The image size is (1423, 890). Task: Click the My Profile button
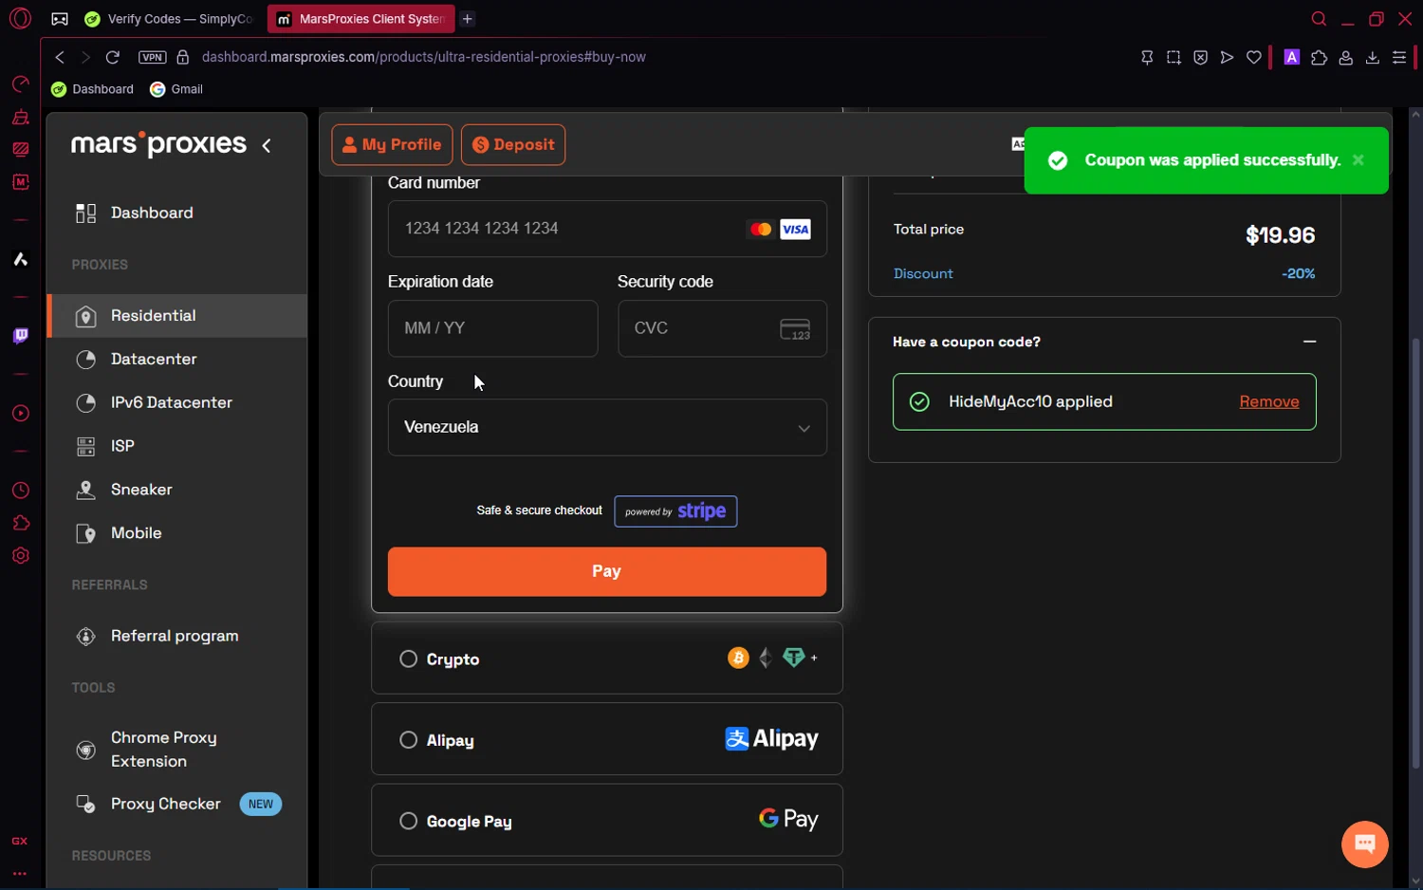coord(392,145)
